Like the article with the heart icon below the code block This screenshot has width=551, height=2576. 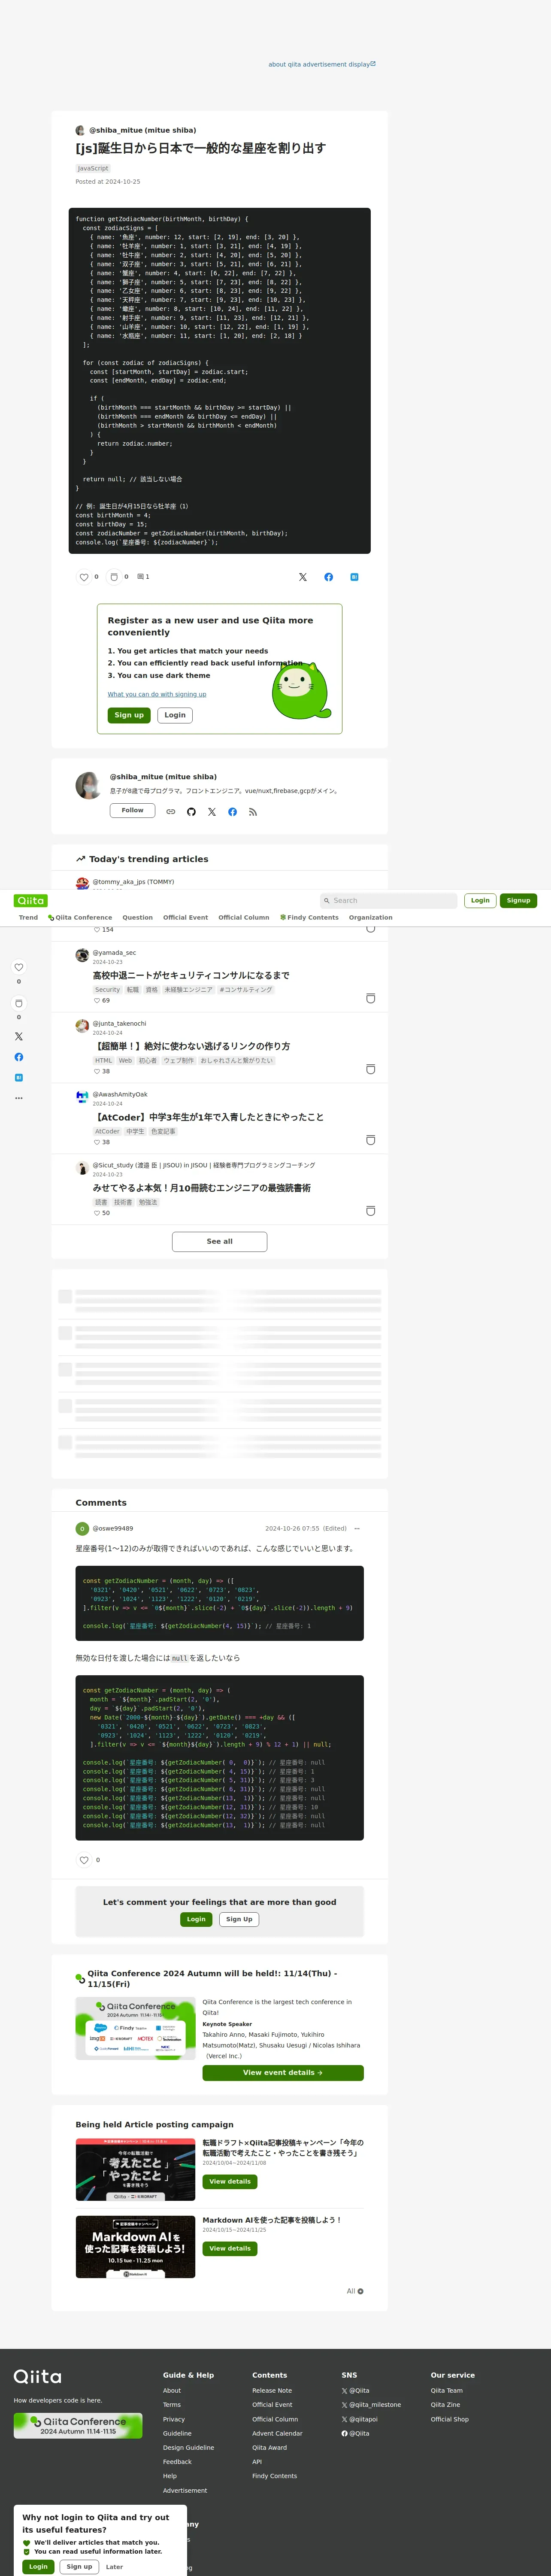(84, 577)
